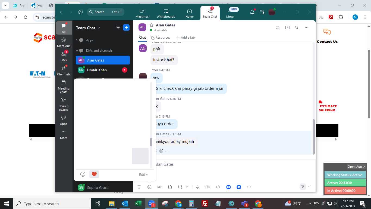Screen dimensions: 371x209
Task: Select the All chats sidebar icon
Action: tap(64, 28)
